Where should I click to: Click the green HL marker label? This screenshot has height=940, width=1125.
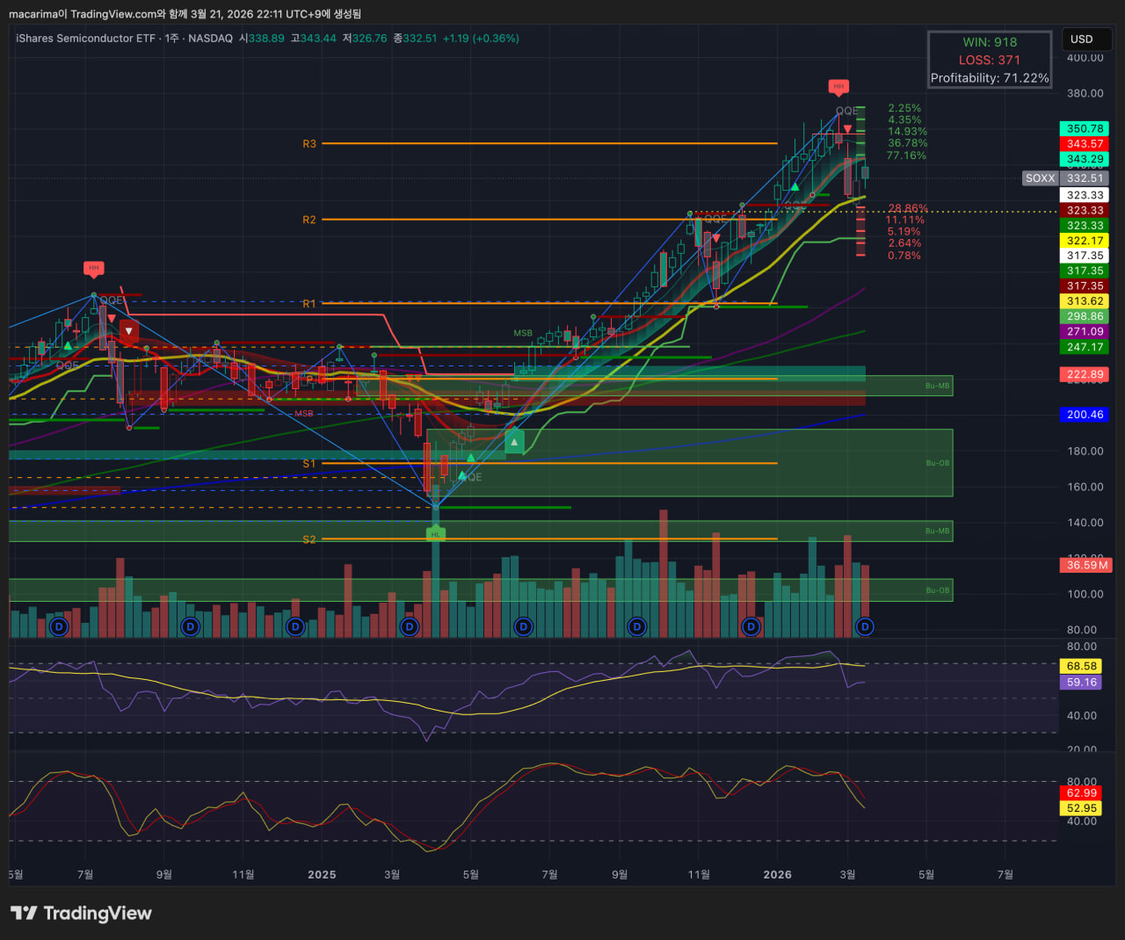(x=435, y=533)
